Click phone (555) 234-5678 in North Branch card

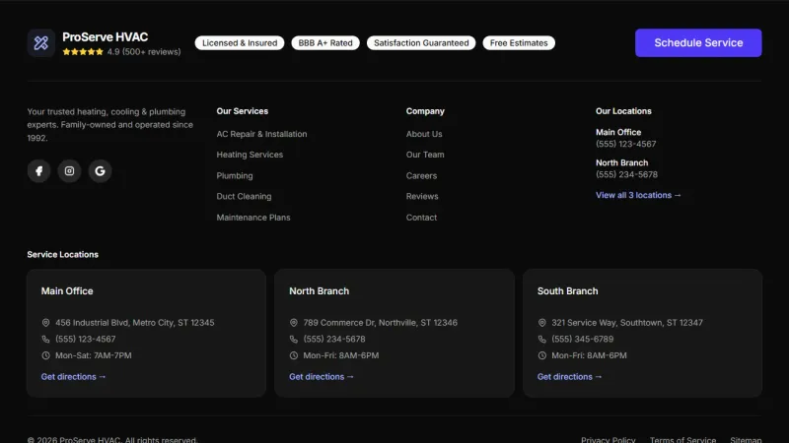coord(334,339)
